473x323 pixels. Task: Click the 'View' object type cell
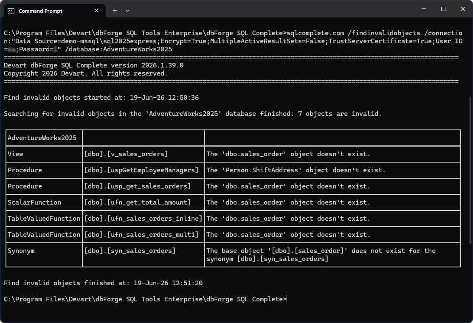(44, 154)
